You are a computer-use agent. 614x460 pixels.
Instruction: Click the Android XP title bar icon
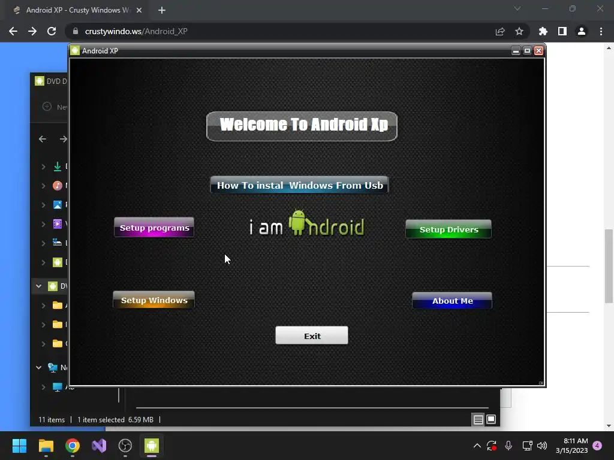pos(75,50)
